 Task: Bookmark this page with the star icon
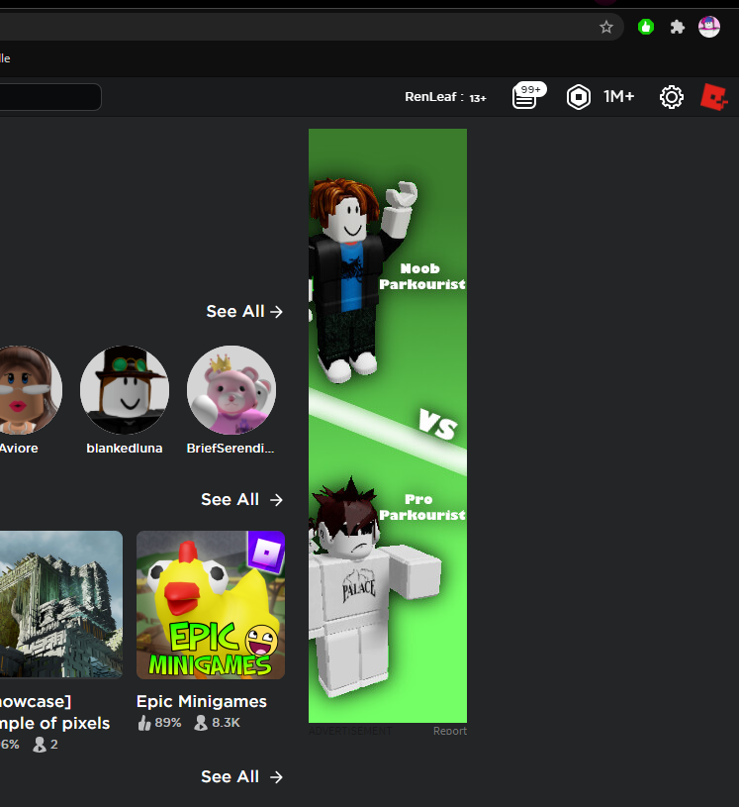click(x=606, y=27)
